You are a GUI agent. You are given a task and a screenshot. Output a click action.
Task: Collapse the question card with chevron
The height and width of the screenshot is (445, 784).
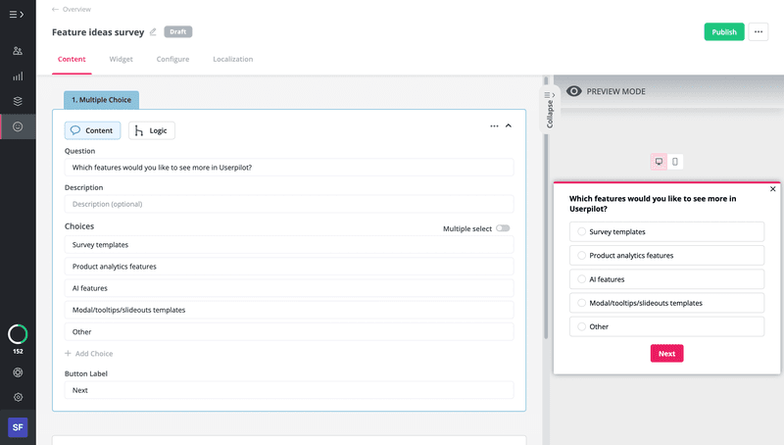[x=509, y=126]
